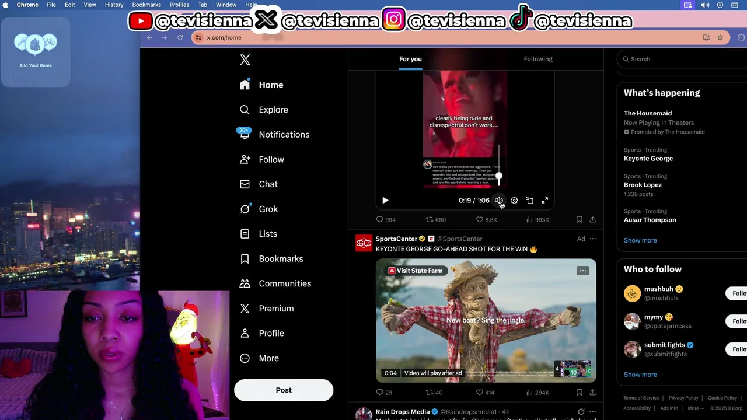Repost the post with 680 reposts
The height and width of the screenshot is (420, 747).
click(x=435, y=220)
